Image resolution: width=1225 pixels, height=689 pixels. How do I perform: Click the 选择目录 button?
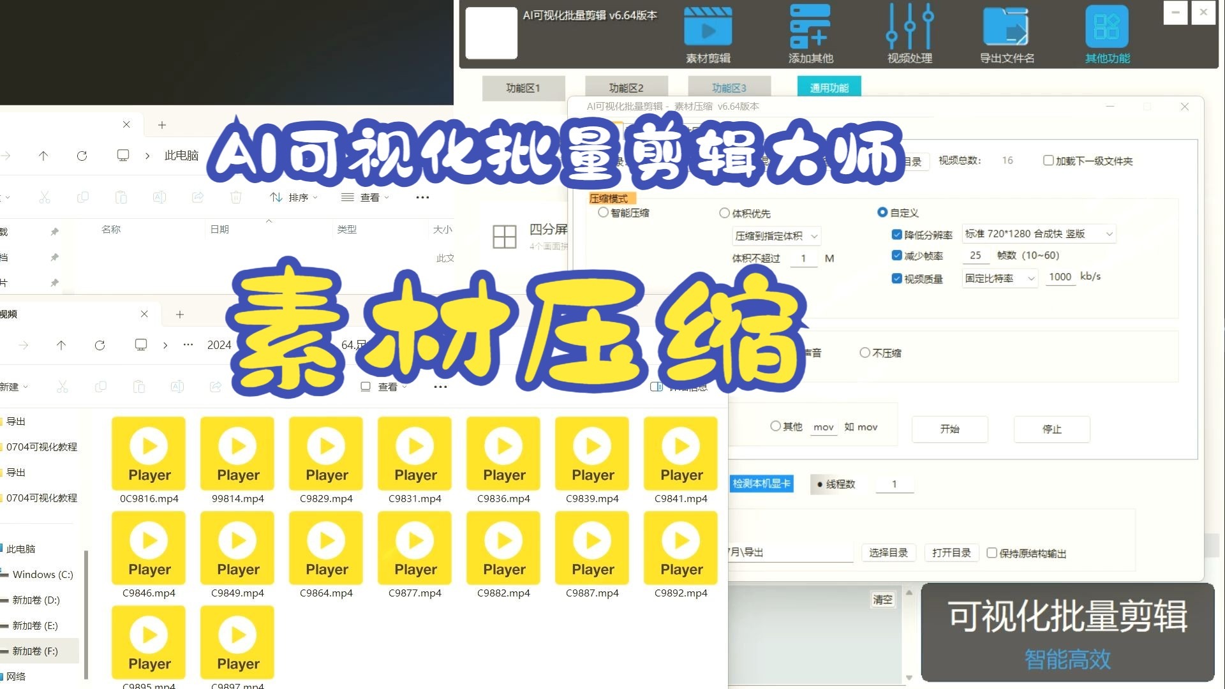(x=889, y=552)
